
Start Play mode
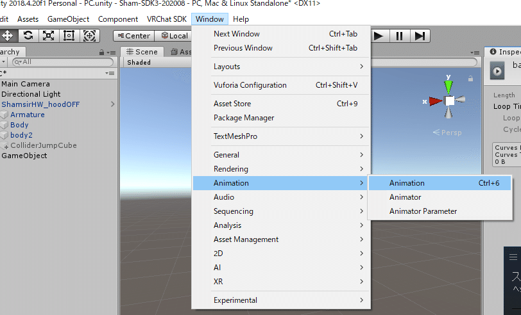379,36
